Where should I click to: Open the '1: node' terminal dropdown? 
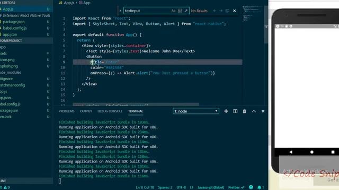[x=196, y=111]
